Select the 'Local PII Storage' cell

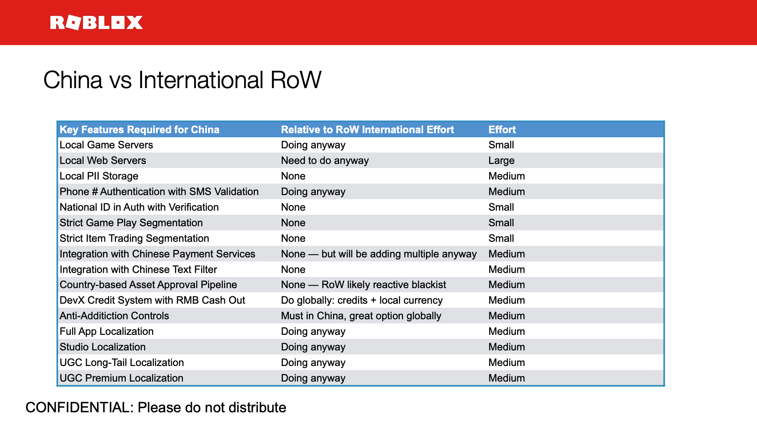99,176
